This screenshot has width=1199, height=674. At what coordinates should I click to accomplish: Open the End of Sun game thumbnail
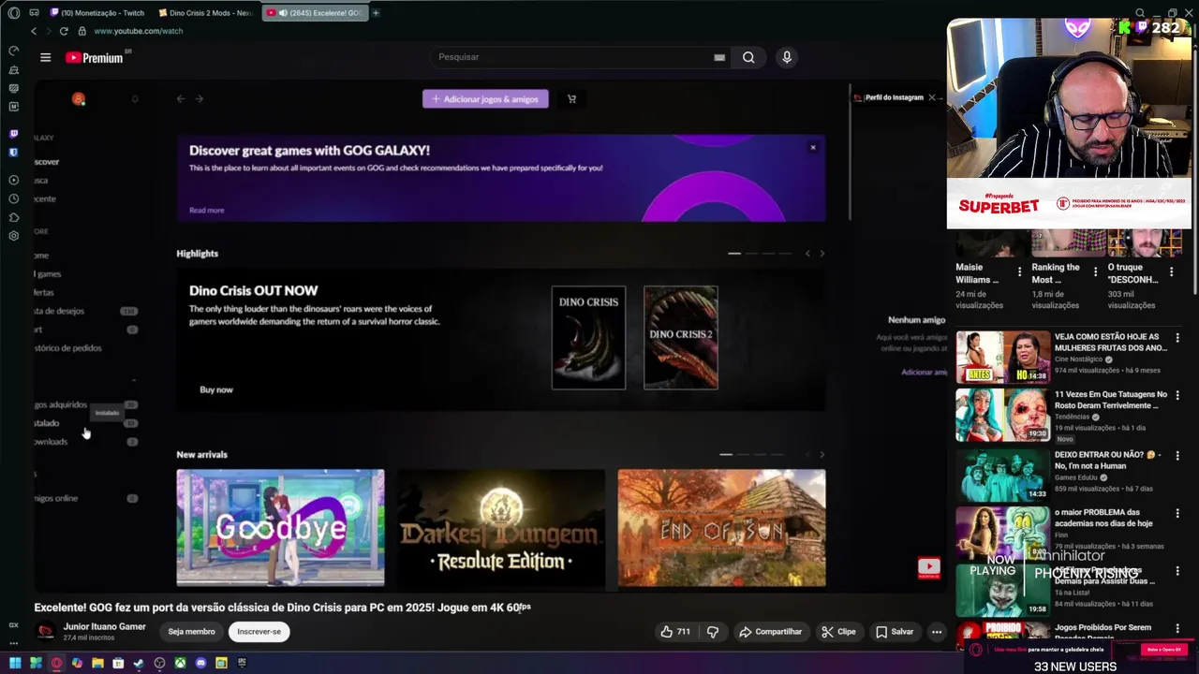click(721, 528)
